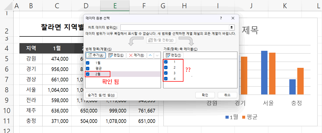The width and height of the screenshot is (322, 133).
Task: Click the cell with 504,000
Action: point(86,121)
